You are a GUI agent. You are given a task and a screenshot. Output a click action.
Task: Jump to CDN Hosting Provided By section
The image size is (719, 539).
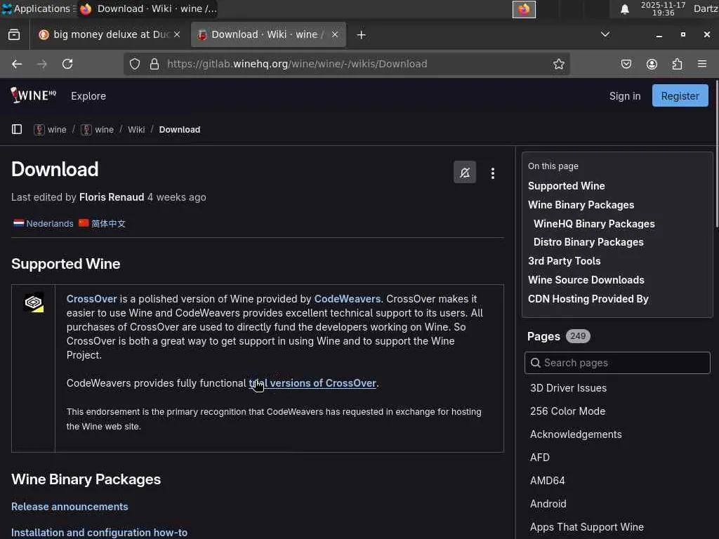tap(588, 299)
